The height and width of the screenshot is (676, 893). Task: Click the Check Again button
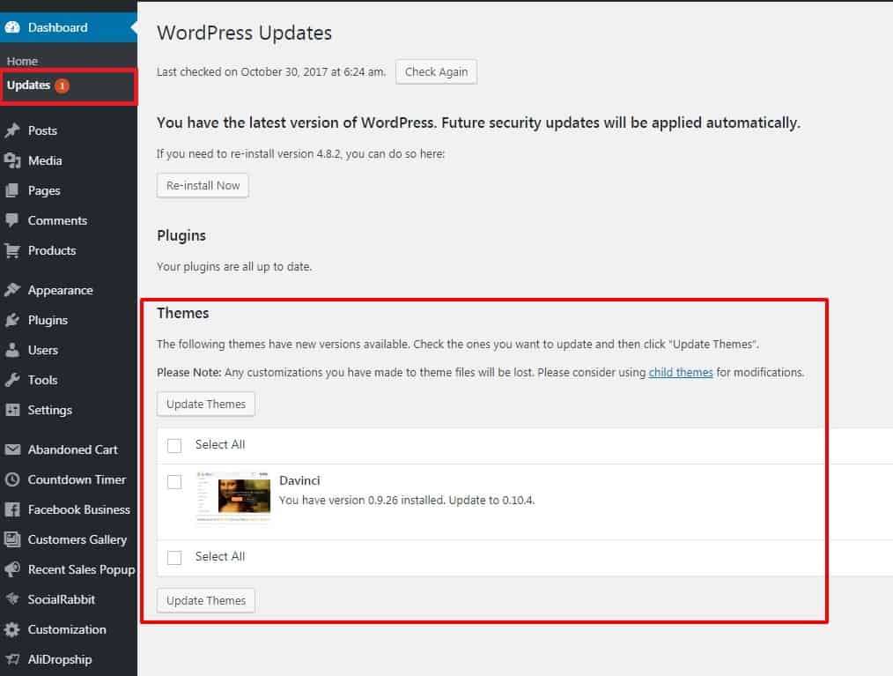coord(436,71)
